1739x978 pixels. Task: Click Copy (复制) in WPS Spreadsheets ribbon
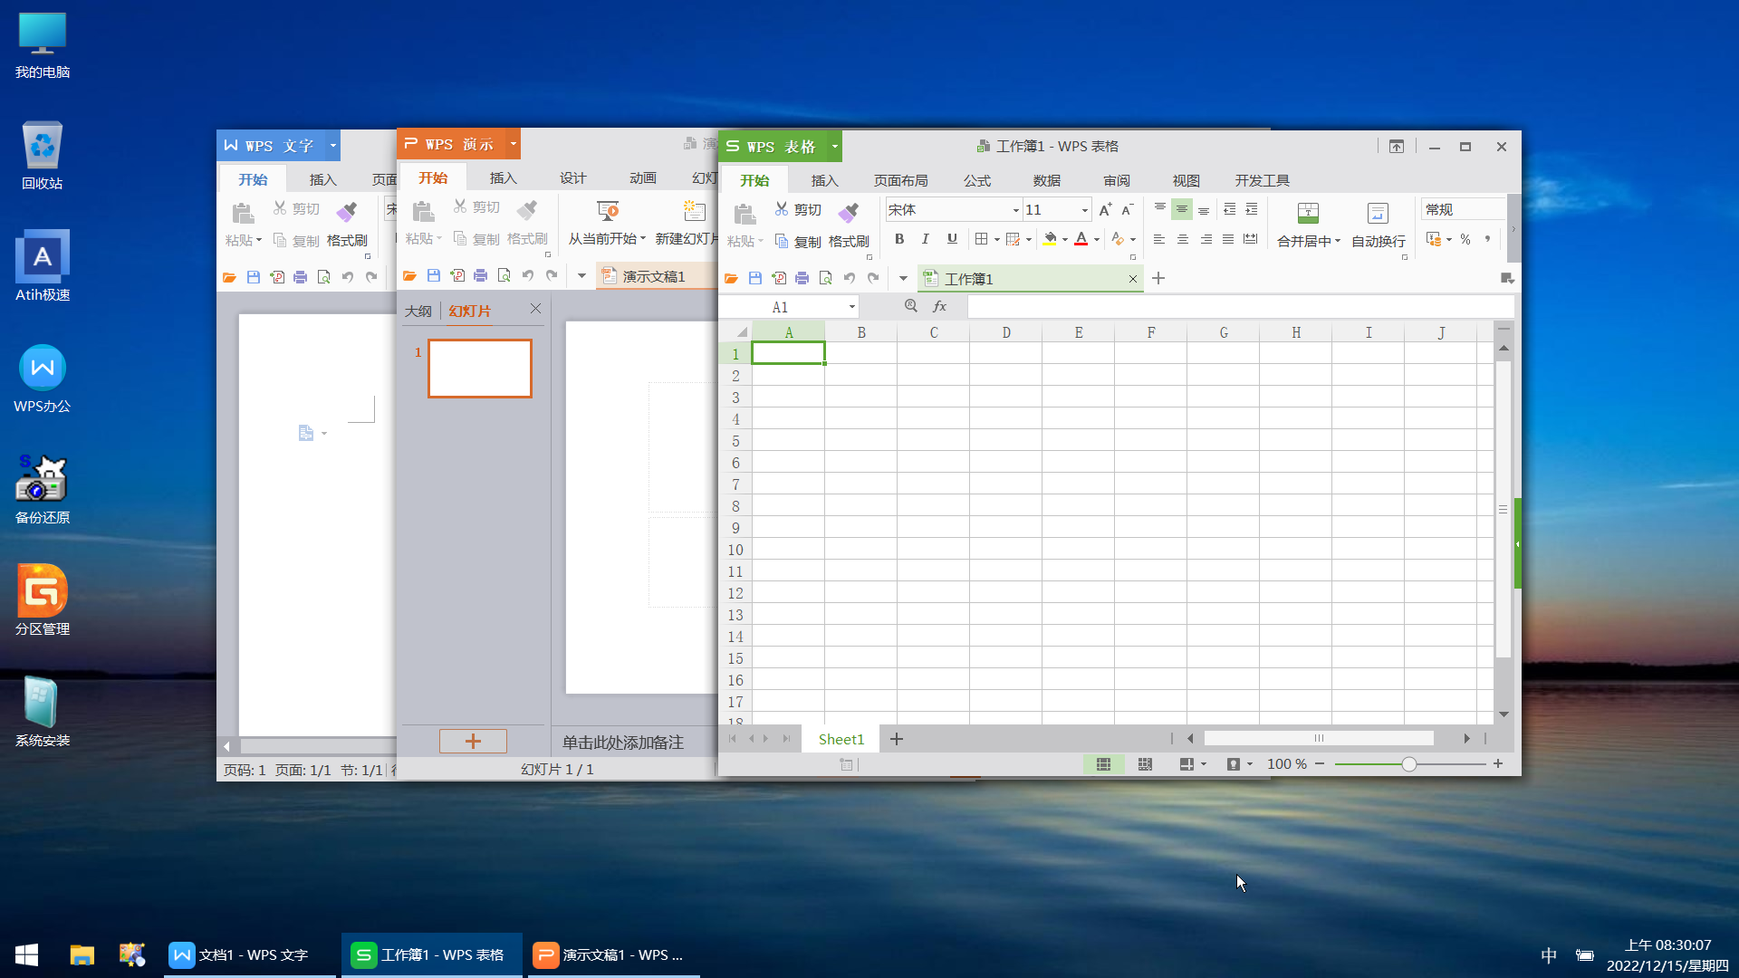tap(798, 242)
